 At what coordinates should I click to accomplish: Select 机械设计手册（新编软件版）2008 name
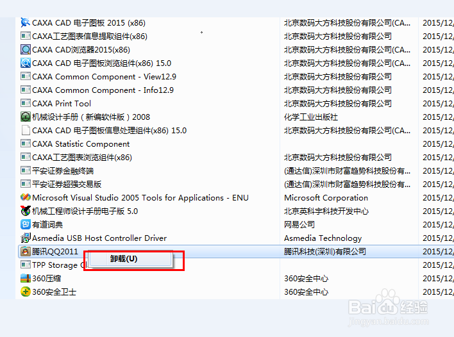(x=91, y=117)
